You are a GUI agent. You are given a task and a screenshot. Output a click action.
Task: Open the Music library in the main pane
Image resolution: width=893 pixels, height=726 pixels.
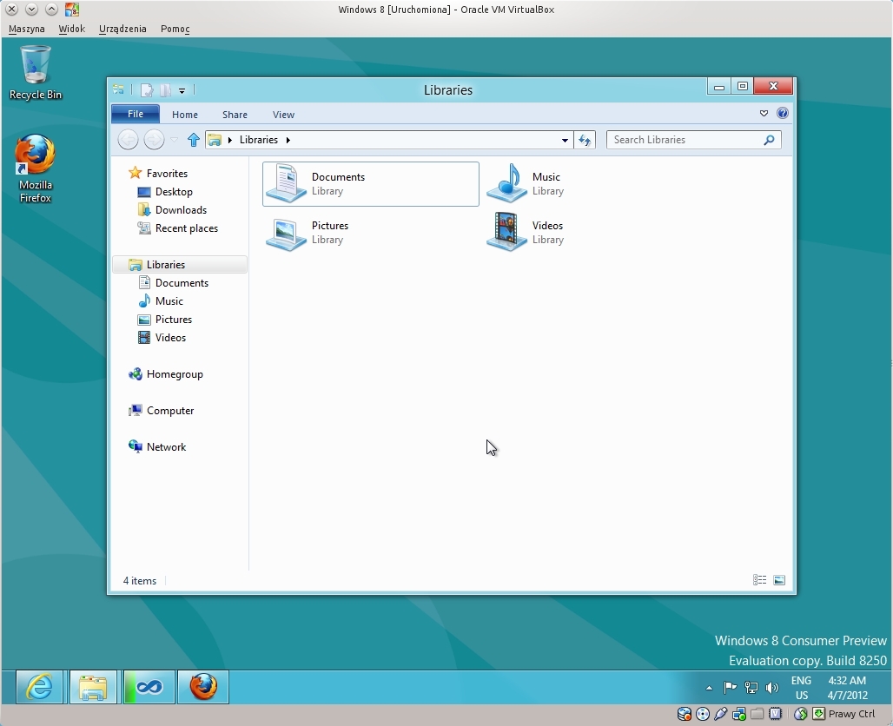pyautogui.click(x=525, y=184)
